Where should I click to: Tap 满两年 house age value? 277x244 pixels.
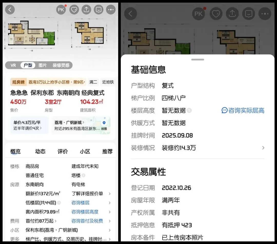click(171, 200)
